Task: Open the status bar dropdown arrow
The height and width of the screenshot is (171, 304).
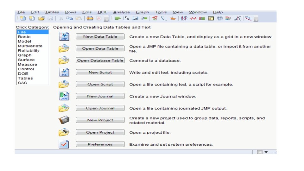Action: click(266, 152)
